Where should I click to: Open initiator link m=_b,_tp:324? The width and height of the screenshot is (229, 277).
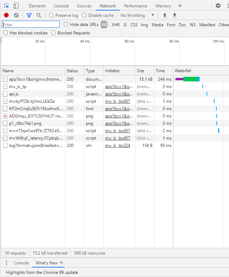(x=118, y=146)
